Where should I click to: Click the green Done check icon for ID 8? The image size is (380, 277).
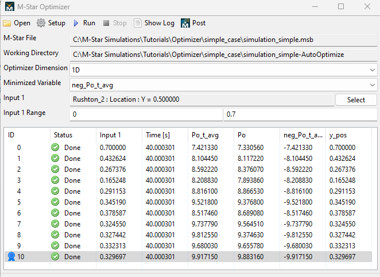coord(55,234)
